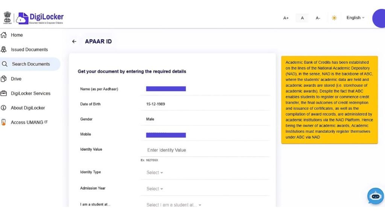Toggle the sun theme mode icon
385x216 pixels.
coord(334,18)
